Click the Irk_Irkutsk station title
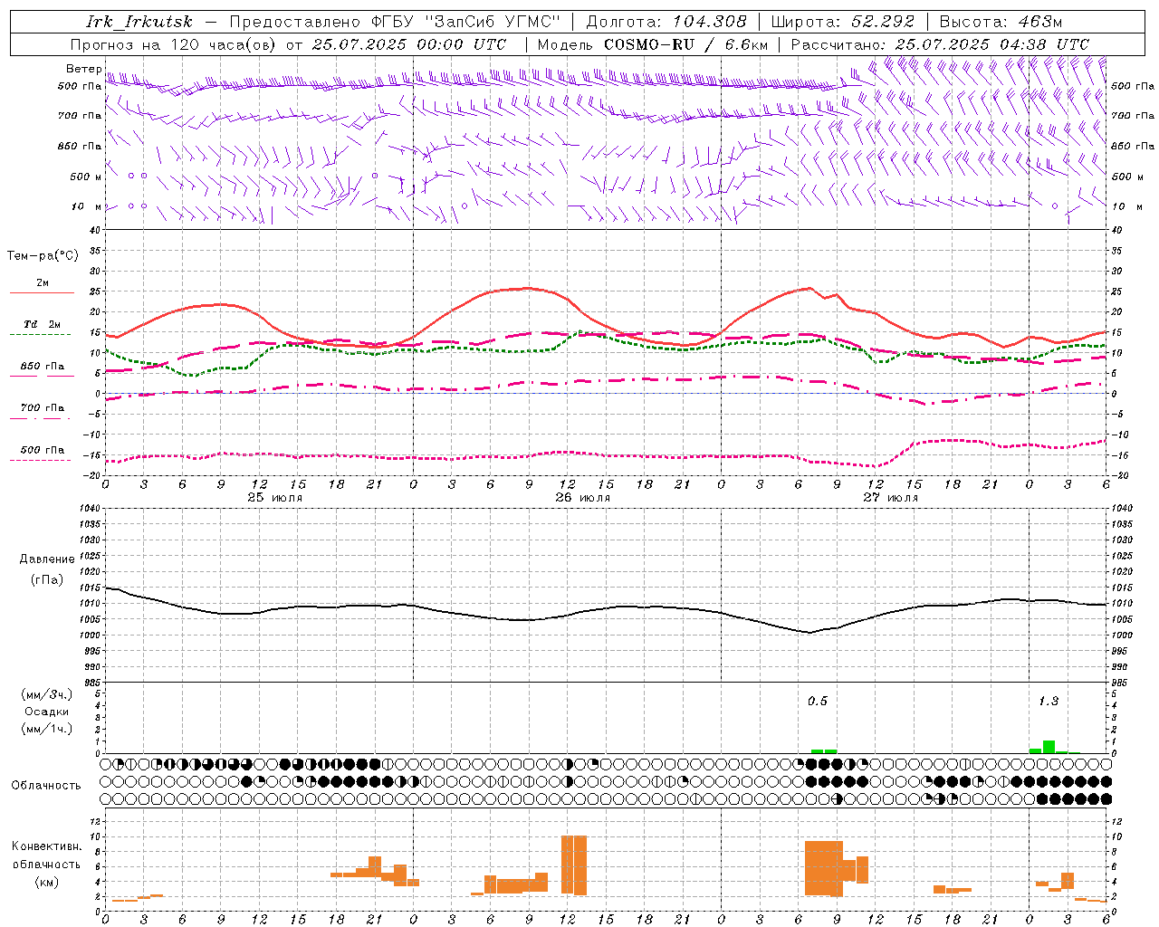This screenshot has width=1159, height=927. point(139,22)
